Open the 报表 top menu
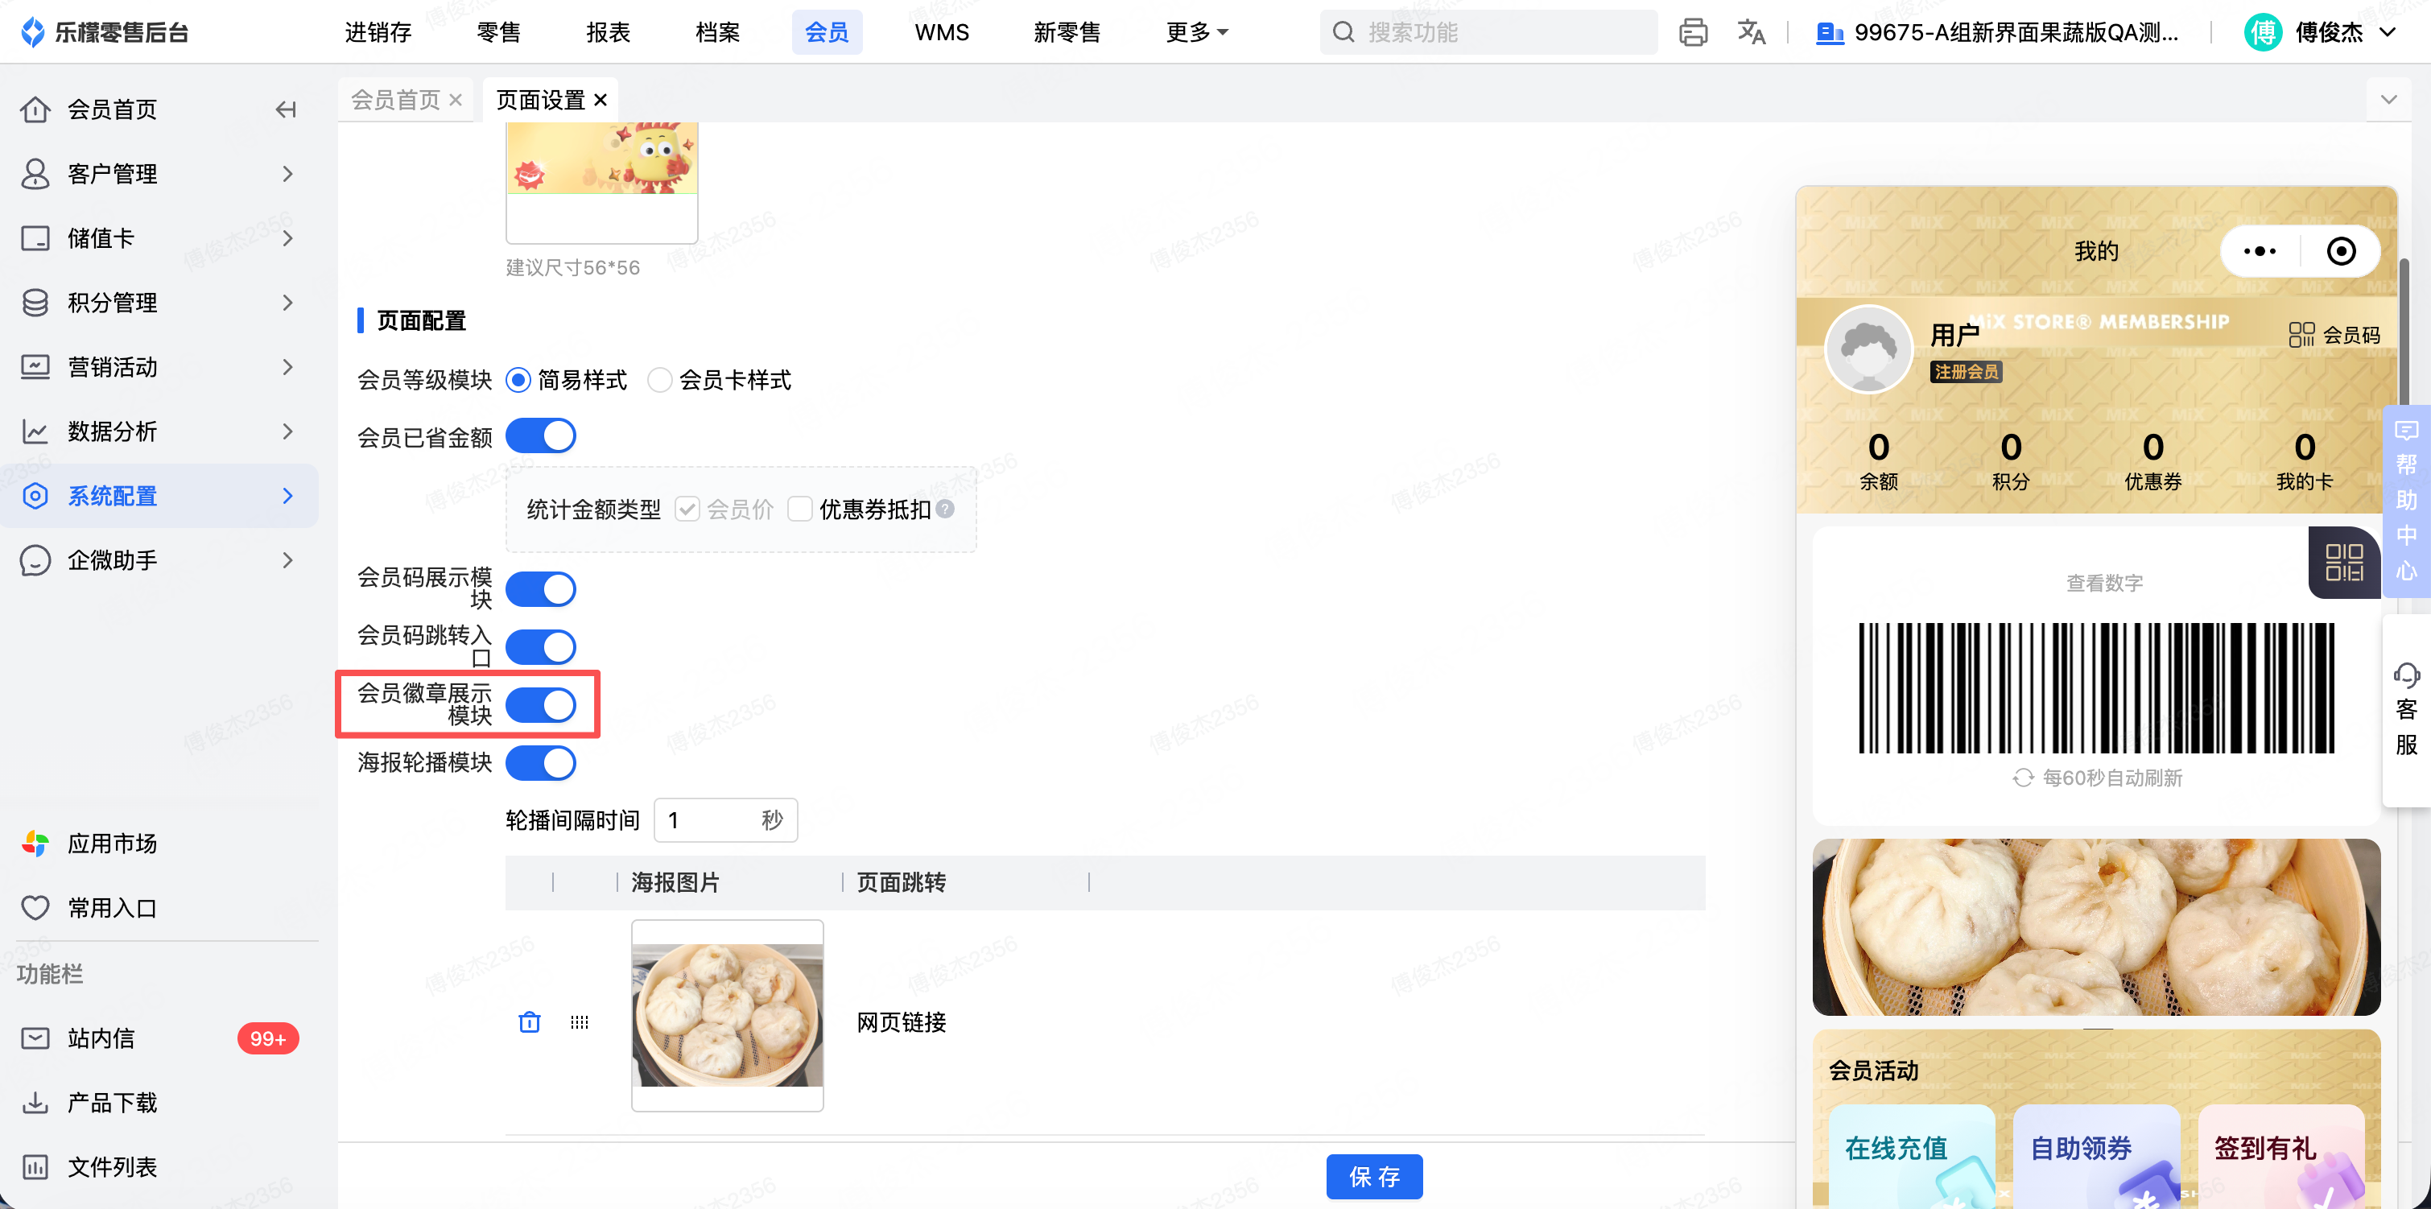Viewport: 2431px width, 1209px height. coord(608,33)
